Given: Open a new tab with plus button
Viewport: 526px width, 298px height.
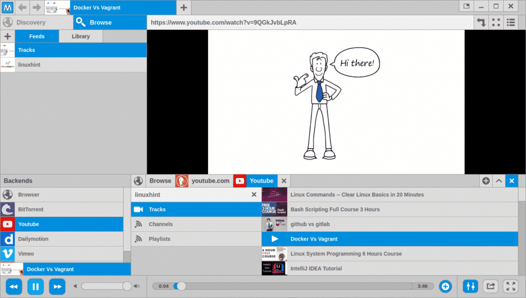Looking at the screenshot, I should tap(183, 7).
